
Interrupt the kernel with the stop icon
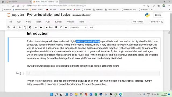pyautogui.click(x=56, y=27)
